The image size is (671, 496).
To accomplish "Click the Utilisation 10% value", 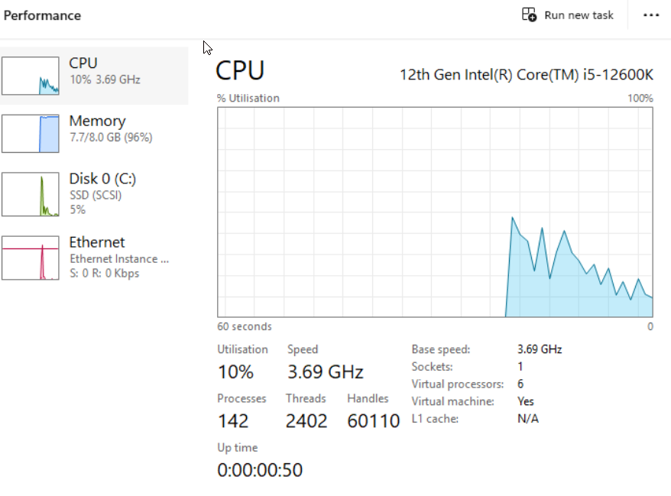I will (x=236, y=372).
